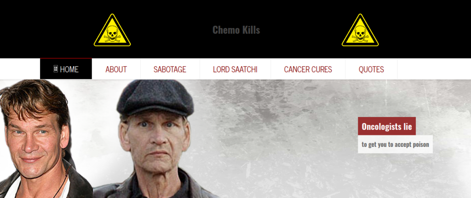The height and width of the screenshot is (198, 471).
Task: Navigate to the QUOTES page
Action: click(371, 69)
